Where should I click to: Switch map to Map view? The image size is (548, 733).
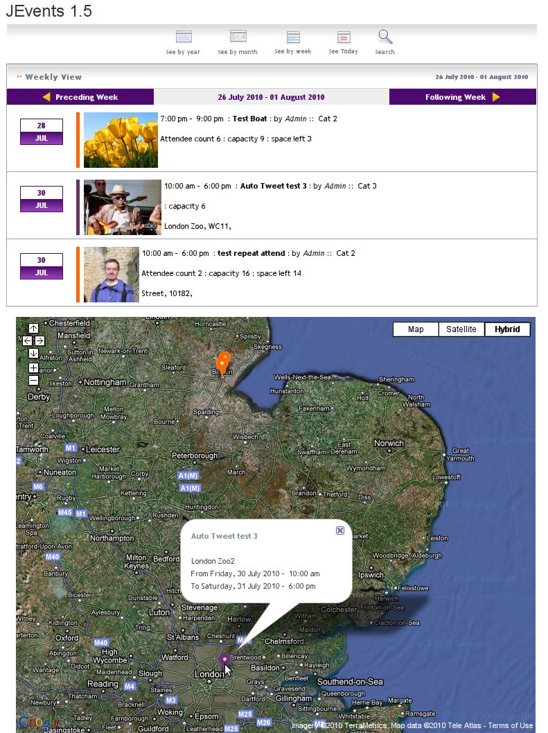[416, 329]
